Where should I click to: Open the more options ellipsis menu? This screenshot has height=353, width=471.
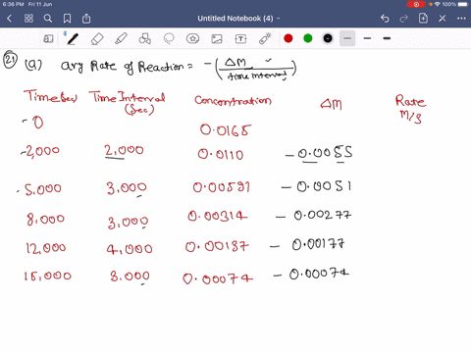point(461,19)
